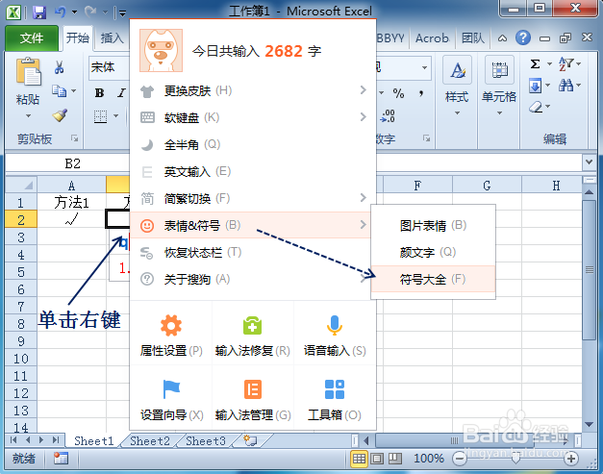The height and width of the screenshot is (474, 603).
Task: Switch to the 开始 Home tab
Action: pyautogui.click(x=78, y=38)
